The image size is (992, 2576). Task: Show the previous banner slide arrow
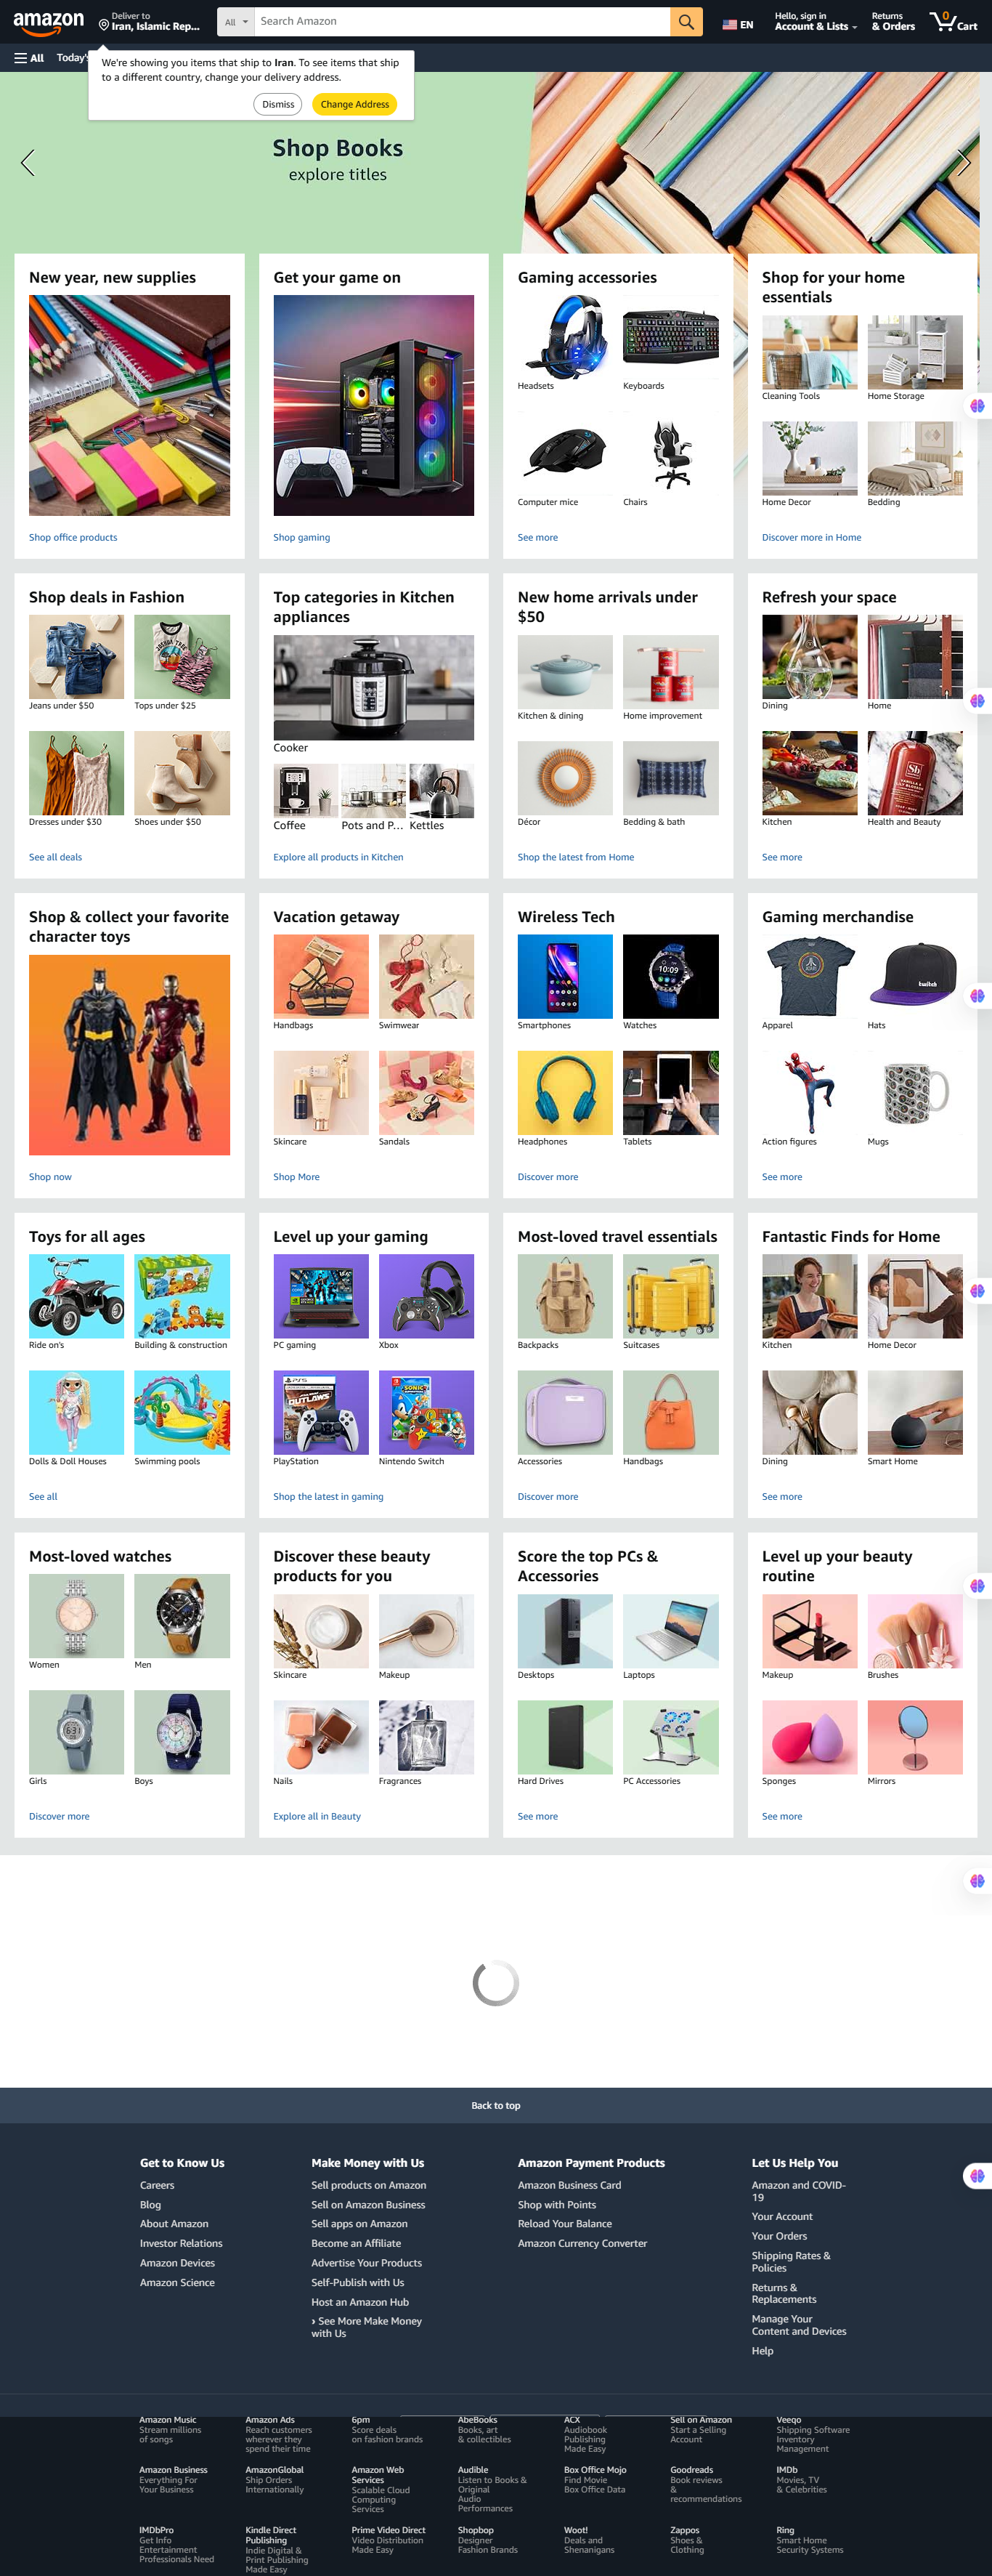[28, 162]
